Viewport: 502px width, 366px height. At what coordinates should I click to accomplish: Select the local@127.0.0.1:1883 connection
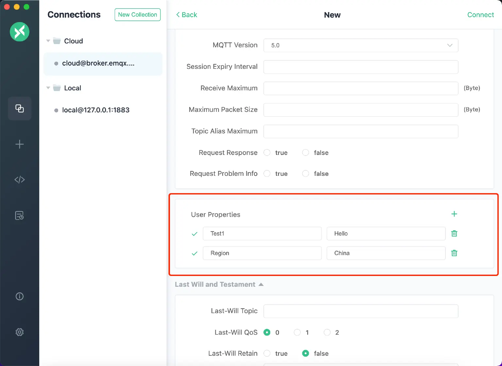(x=95, y=110)
